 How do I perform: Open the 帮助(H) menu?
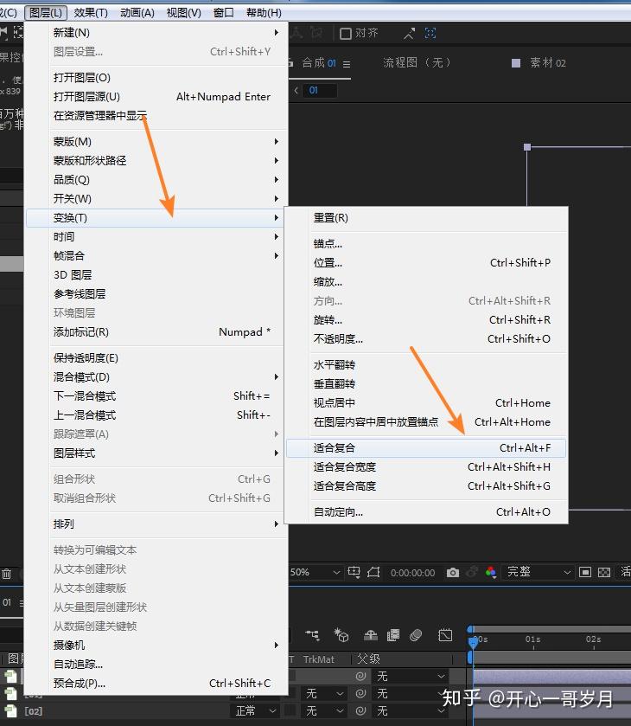tap(264, 12)
